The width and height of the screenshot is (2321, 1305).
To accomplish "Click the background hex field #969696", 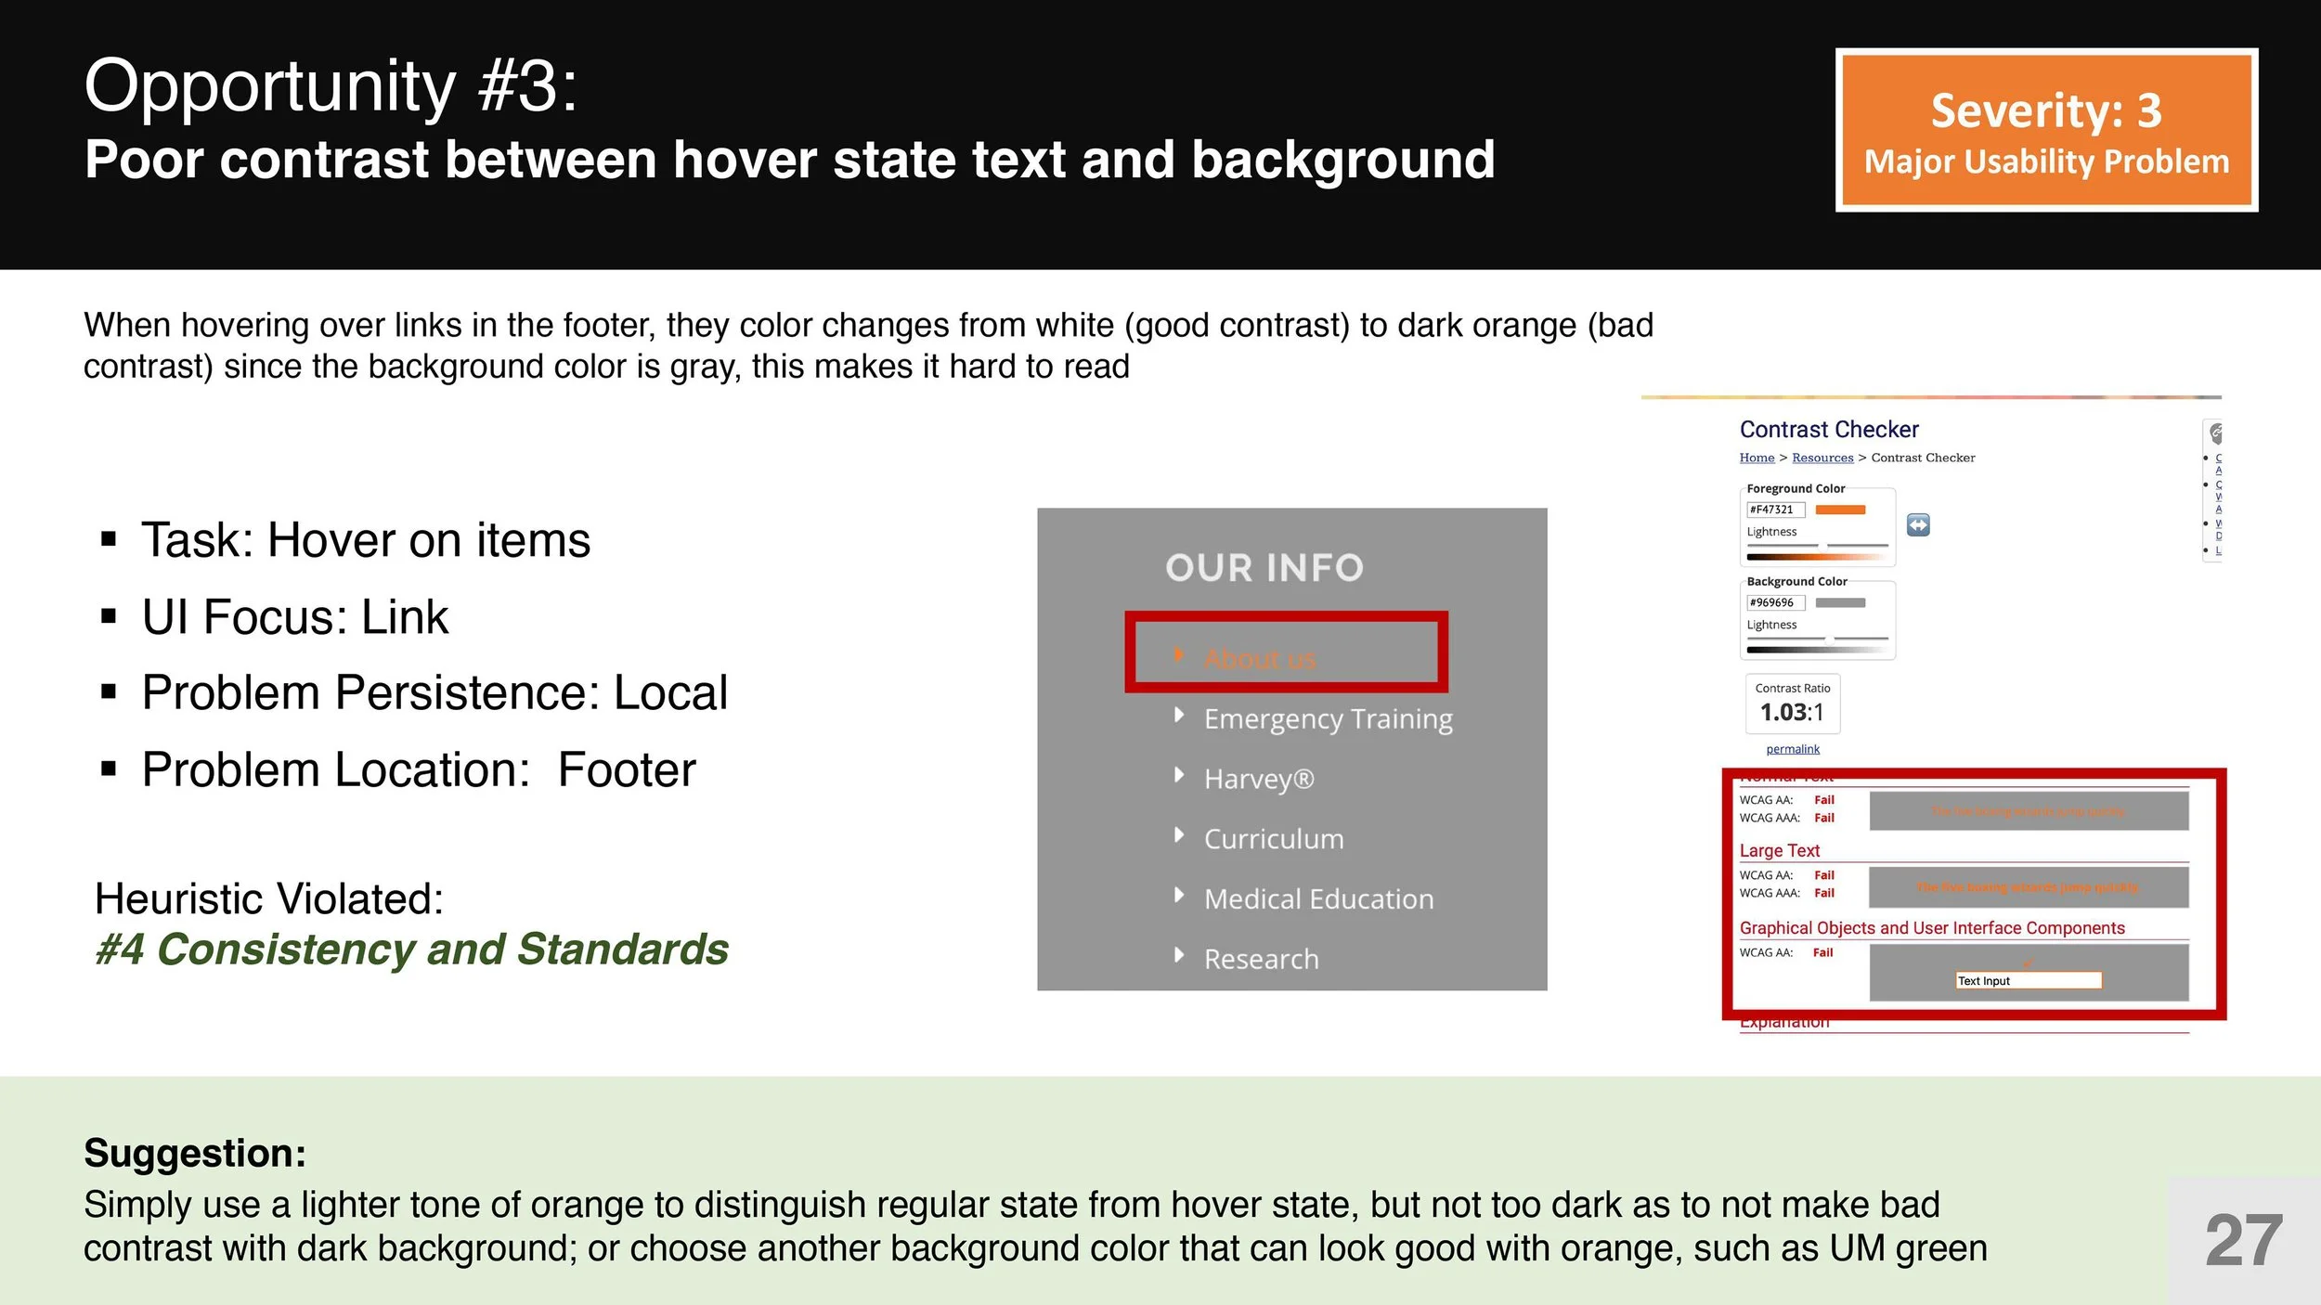I will 1774,602.
